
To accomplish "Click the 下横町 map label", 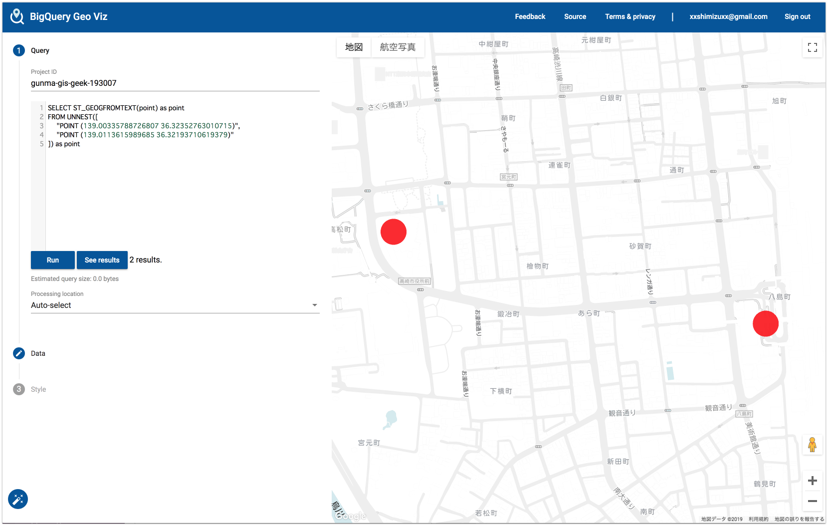I will pos(501,391).
